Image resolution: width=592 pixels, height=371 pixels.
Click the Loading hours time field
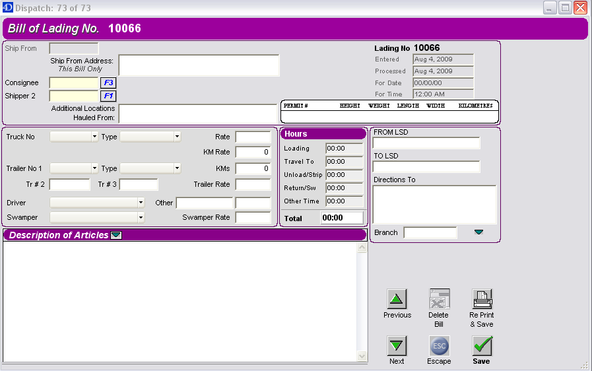(x=344, y=149)
